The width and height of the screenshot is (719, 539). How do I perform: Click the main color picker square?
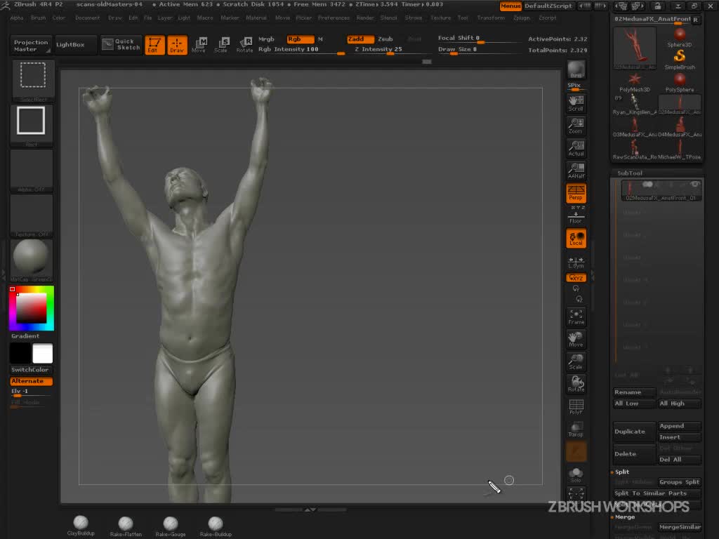32,307
